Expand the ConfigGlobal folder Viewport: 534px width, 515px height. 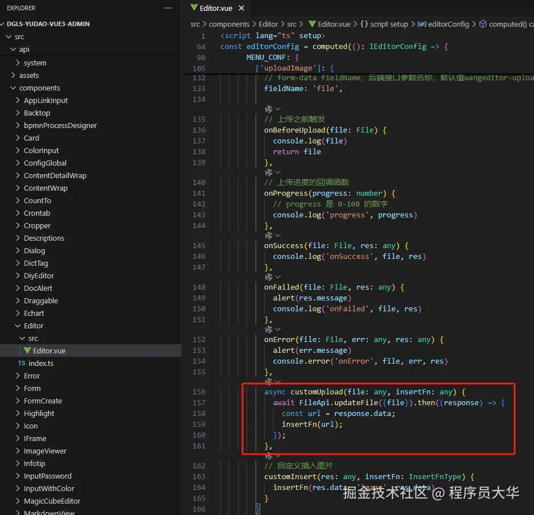click(18, 163)
